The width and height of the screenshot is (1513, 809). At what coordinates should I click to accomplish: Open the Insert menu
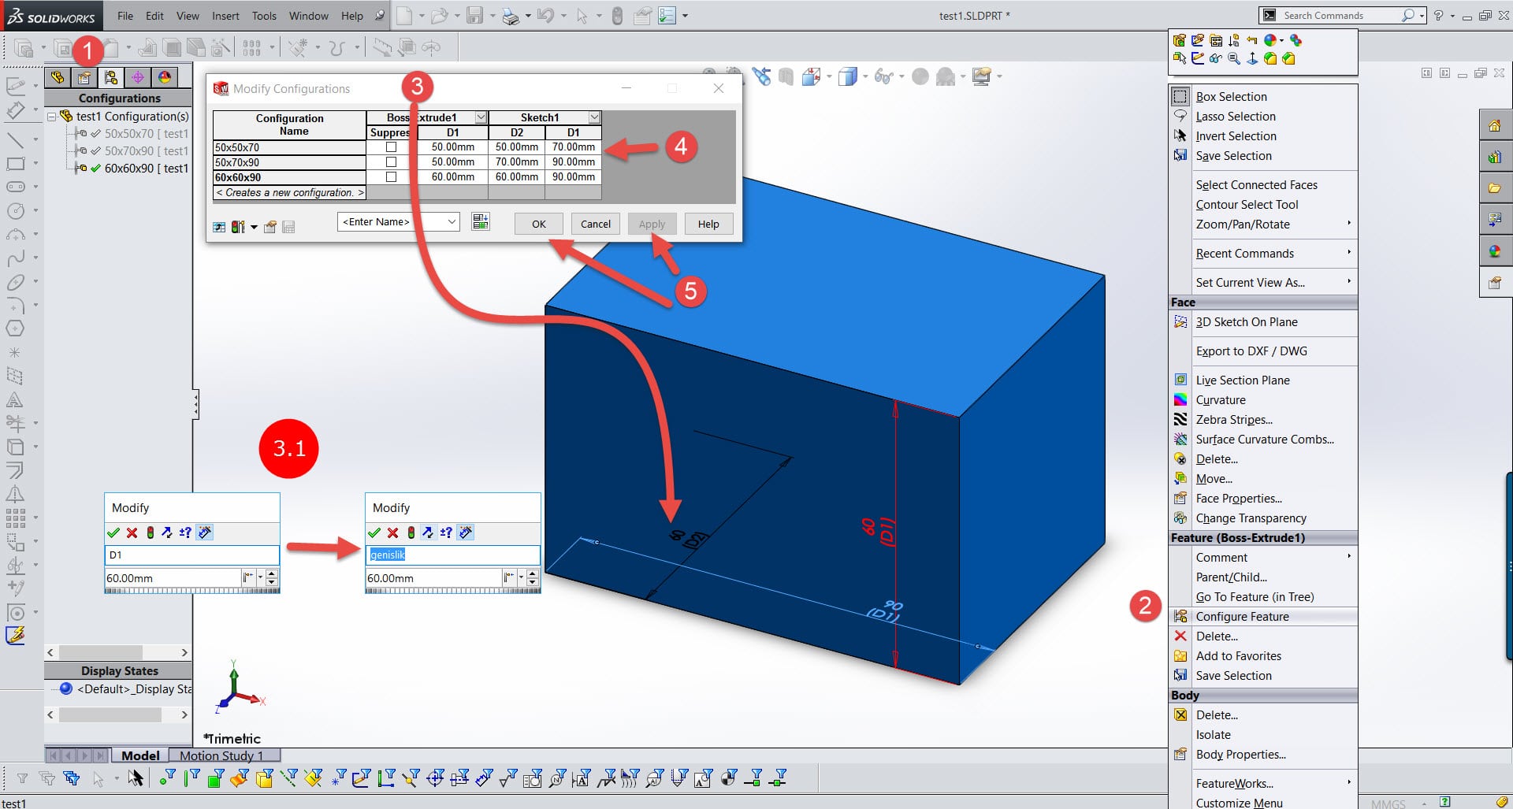(x=225, y=16)
